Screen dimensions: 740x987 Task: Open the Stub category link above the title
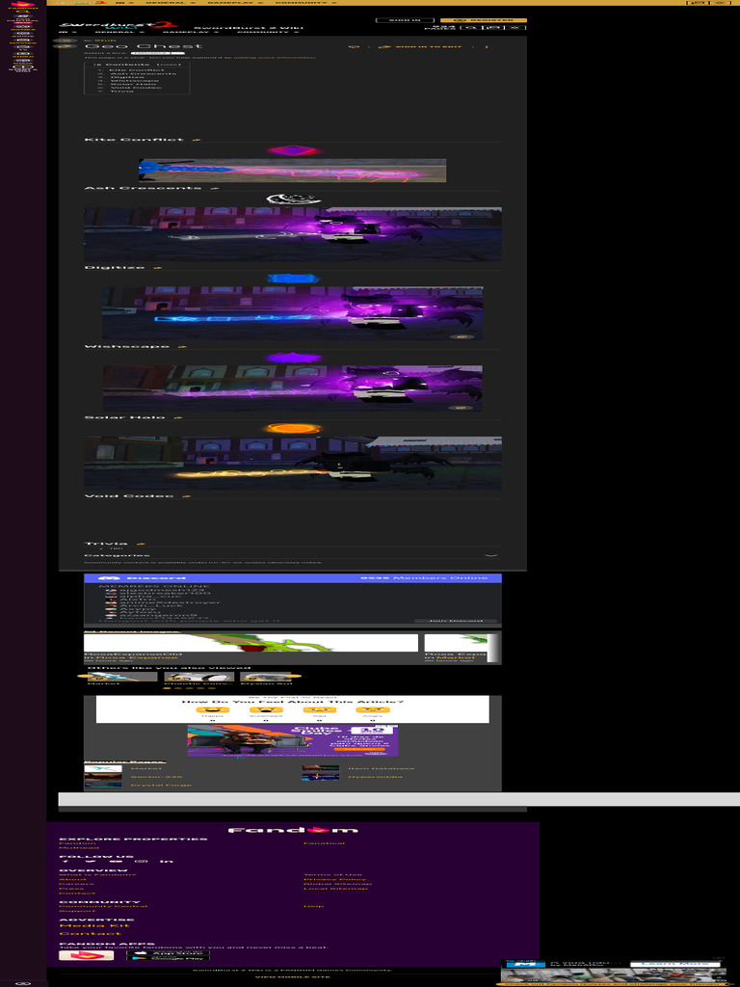click(105, 40)
